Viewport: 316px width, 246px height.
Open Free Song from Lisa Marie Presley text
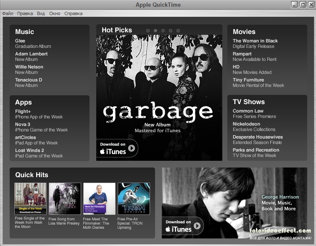tap(64, 221)
